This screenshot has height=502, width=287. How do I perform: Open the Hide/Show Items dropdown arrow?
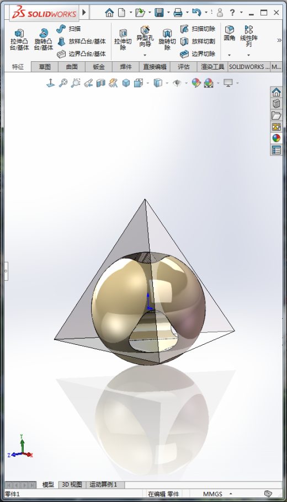coord(186,83)
